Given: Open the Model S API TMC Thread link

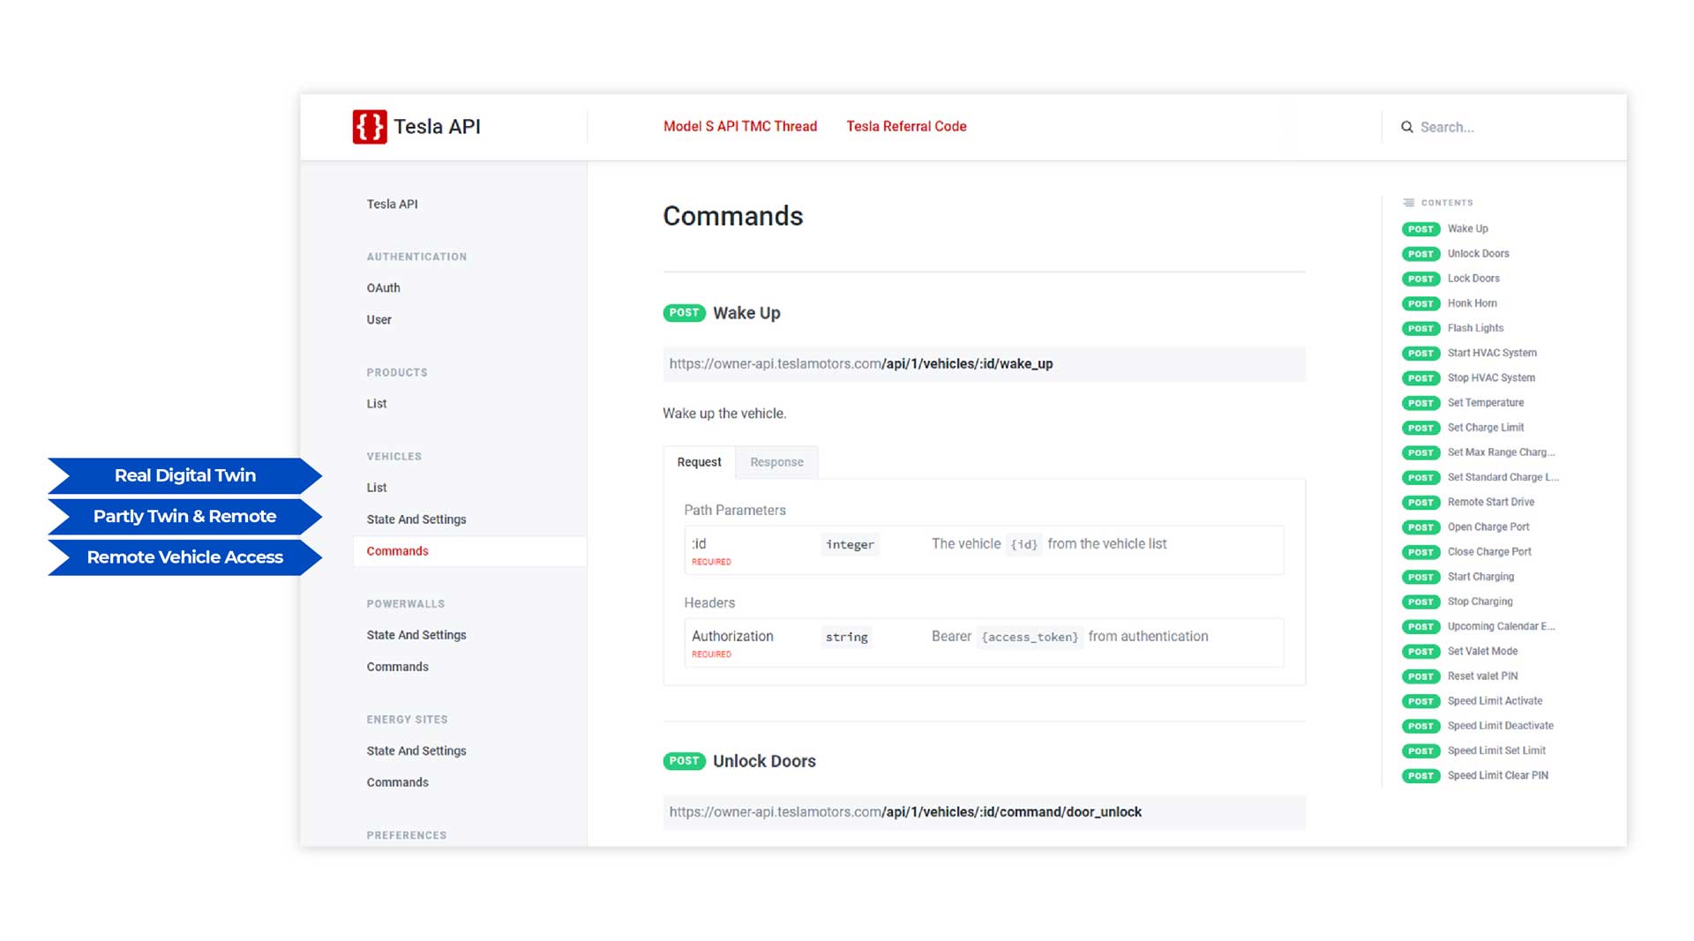Looking at the screenshot, I should [740, 126].
